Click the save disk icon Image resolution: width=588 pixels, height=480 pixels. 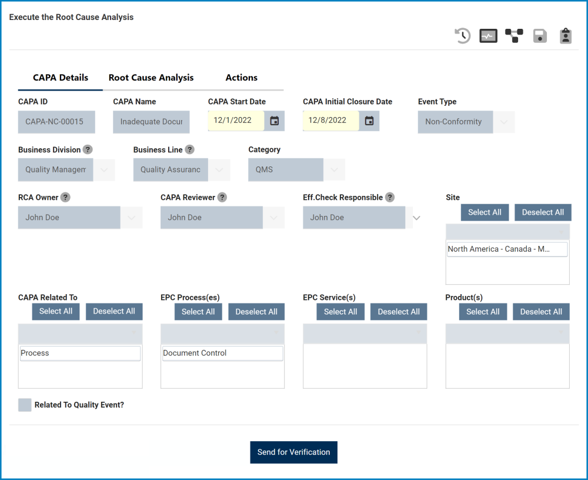coord(540,36)
